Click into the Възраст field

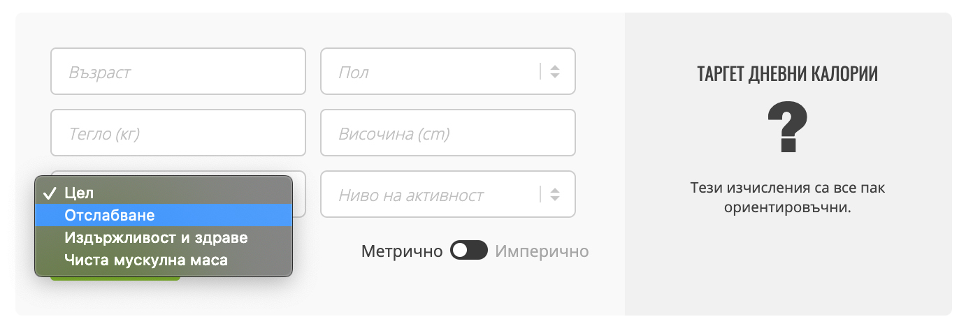[x=178, y=71]
